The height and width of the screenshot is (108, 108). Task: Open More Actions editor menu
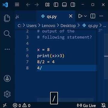click(101, 16)
